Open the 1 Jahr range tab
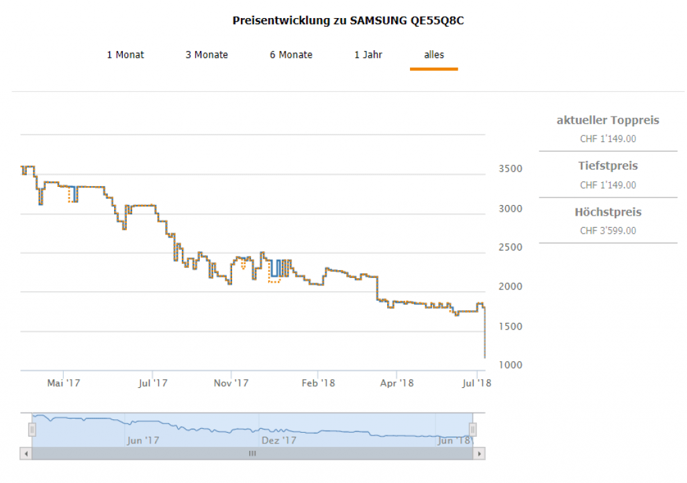Viewport: 687px width, 483px height. pos(368,55)
